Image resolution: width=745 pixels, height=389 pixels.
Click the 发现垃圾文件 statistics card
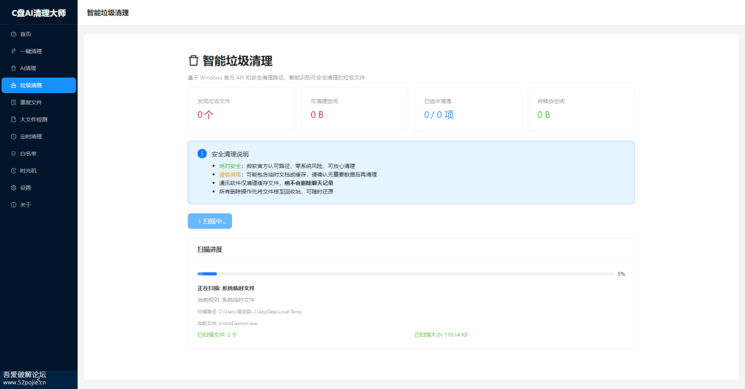(241, 110)
